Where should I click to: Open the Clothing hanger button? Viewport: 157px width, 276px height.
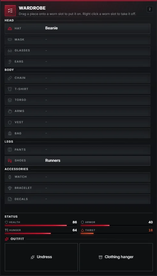click(116, 257)
